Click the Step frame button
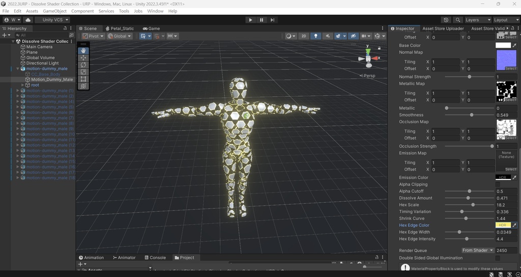521x277 pixels. coord(273,20)
